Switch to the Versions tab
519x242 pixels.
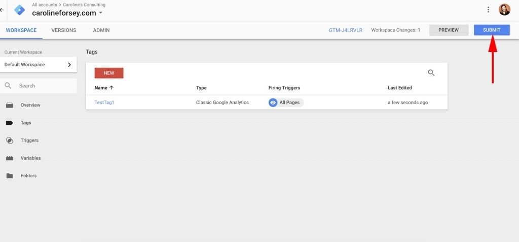click(64, 30)
